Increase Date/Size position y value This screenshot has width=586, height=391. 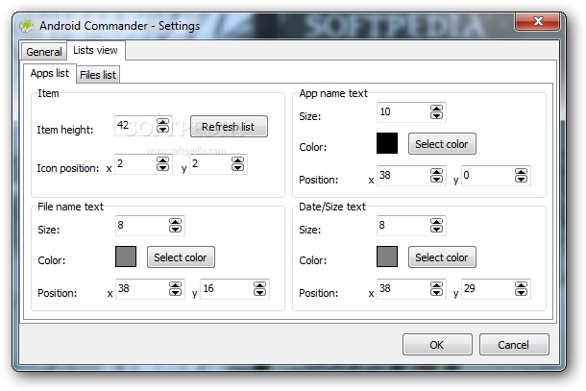tap(521, 284)
